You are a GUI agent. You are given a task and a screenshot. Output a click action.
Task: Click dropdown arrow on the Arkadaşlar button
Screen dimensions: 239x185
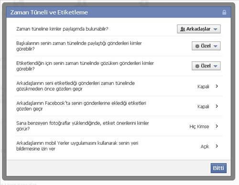(216, 29)
